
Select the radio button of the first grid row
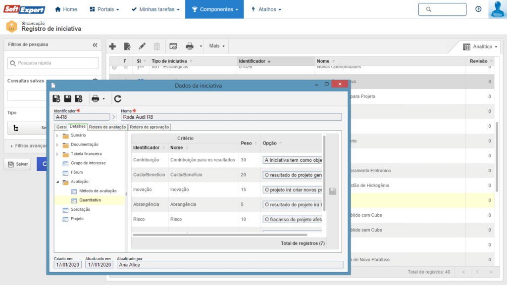pyautogui.click(x=114, y=67)
